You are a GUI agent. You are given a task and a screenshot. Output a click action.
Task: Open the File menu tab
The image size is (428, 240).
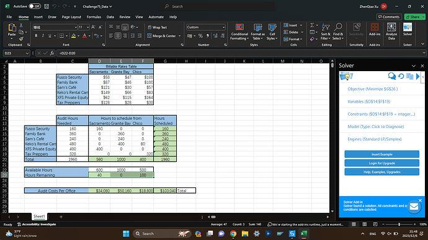coord(9,17)
